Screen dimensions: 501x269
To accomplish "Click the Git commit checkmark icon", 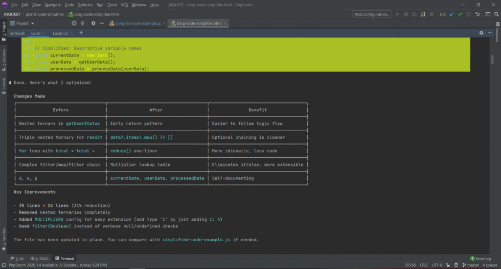I will pyautogui.click(x=460, y=14).
